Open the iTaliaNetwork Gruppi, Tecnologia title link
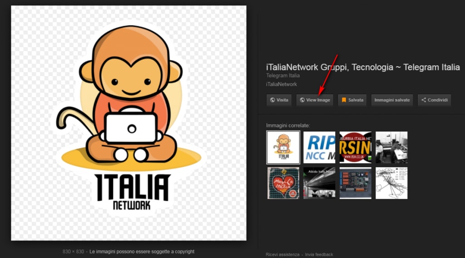This screenshot has width=465, height=258. coord(363,67)
